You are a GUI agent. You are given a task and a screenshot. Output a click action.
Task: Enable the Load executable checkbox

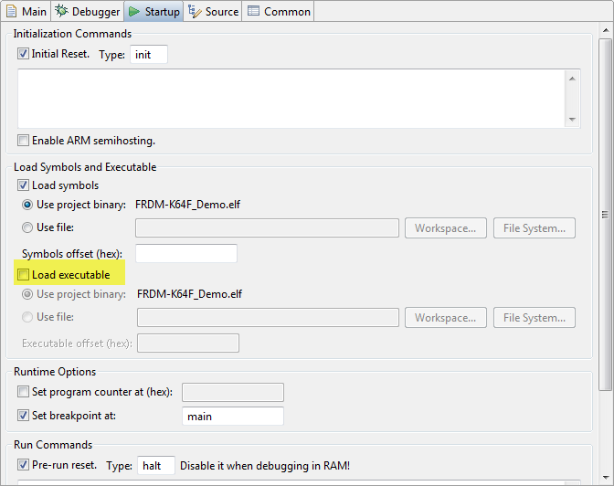click(x=23, y=275)
